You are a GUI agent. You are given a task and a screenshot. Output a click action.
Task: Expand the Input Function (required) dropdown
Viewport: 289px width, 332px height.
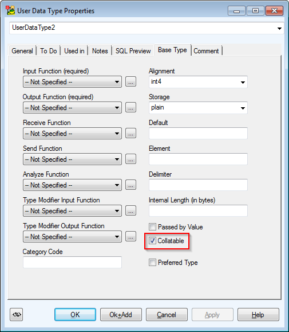point(72,82)
